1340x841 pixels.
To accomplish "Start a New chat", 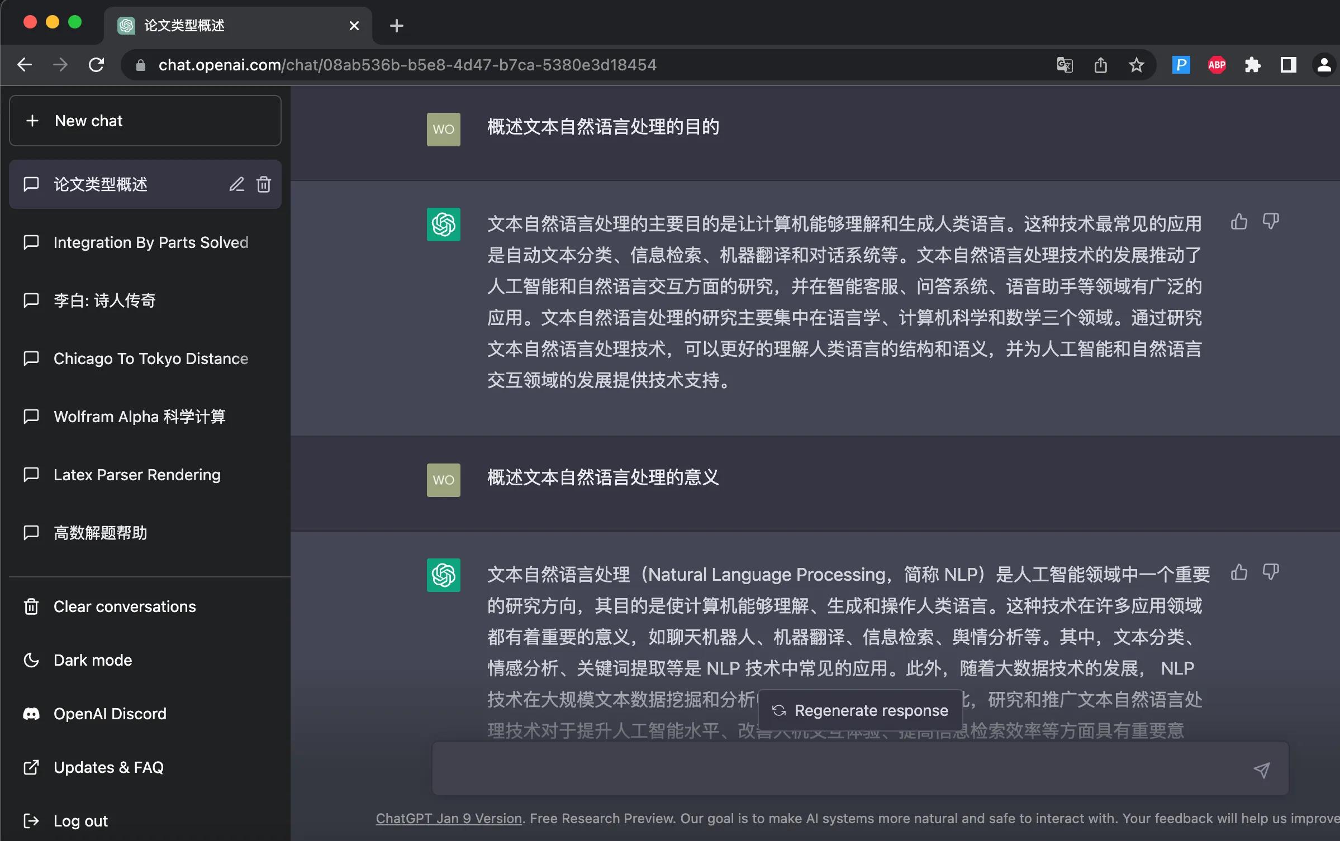I will (x=89, y=120).
